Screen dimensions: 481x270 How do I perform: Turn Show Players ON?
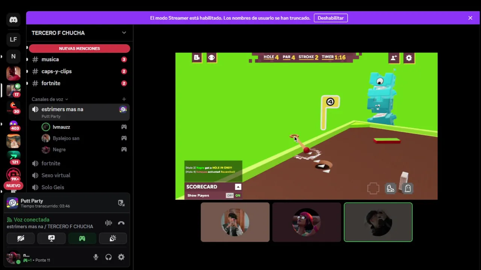237,195
